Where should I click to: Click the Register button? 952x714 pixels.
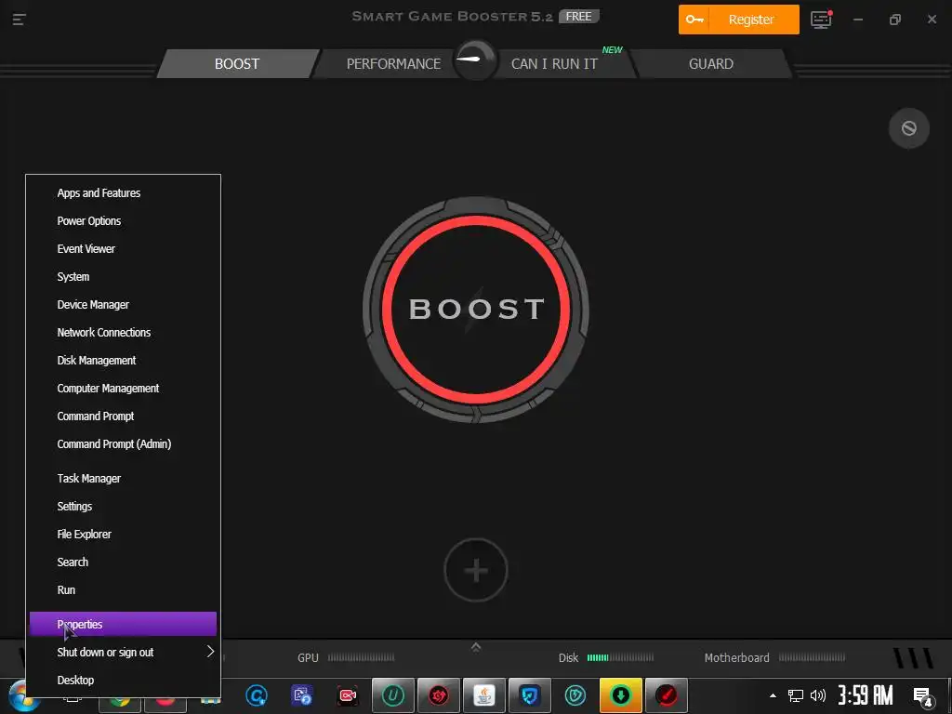[738, 20]
